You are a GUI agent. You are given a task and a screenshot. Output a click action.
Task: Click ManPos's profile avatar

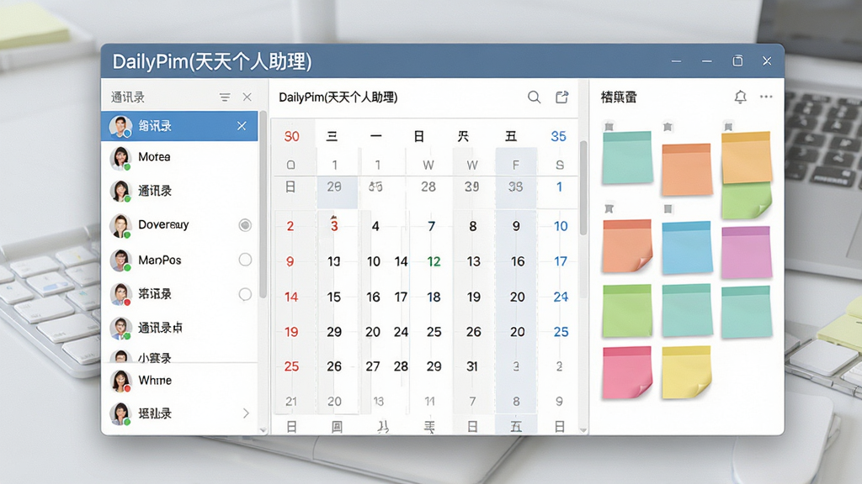pos(120,260)
